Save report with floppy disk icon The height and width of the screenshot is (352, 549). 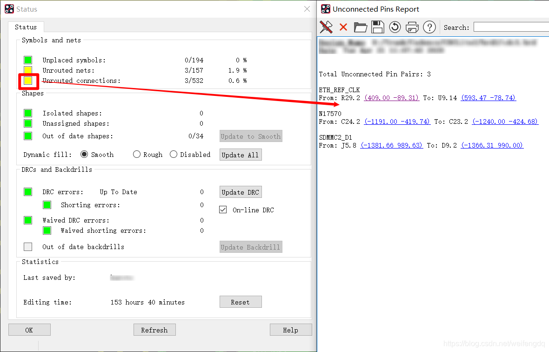(378, 27)
